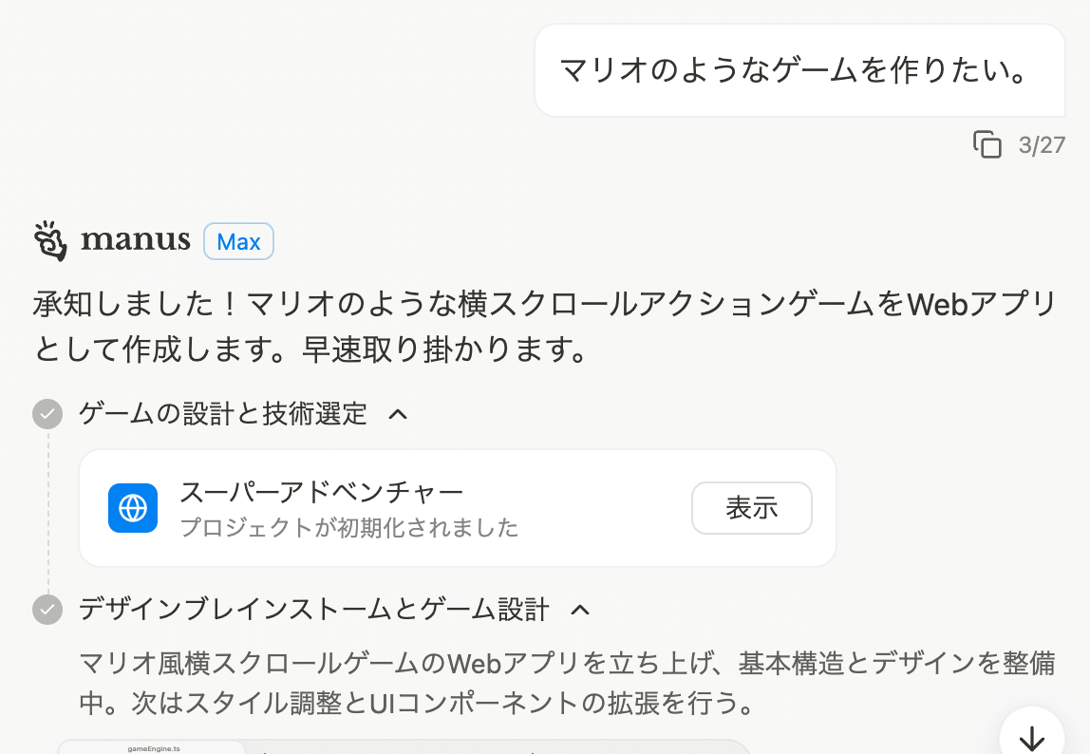
Task: Open the スーパーアドベンチャー project card title
Action: coord(321,492)
